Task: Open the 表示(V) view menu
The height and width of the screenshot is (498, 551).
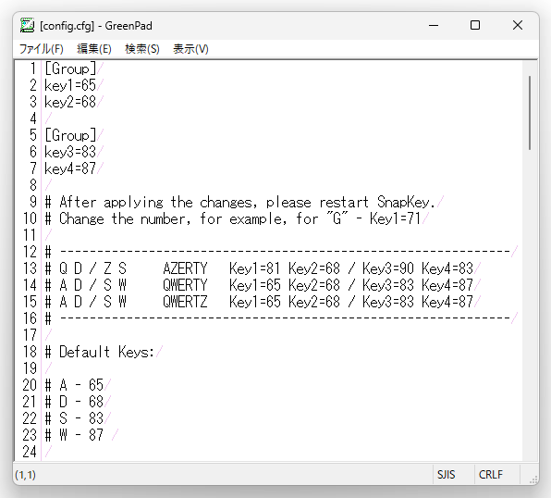Action: (x=190, y=49)
